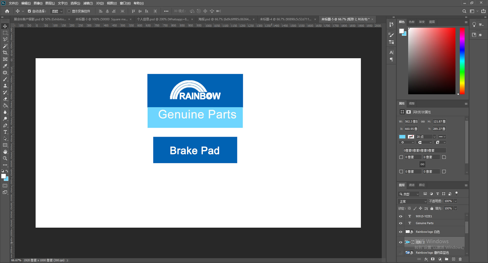Select the Clone Stamp tool
The height and width of the screenshot is (263, 488).
coord(5,86)
